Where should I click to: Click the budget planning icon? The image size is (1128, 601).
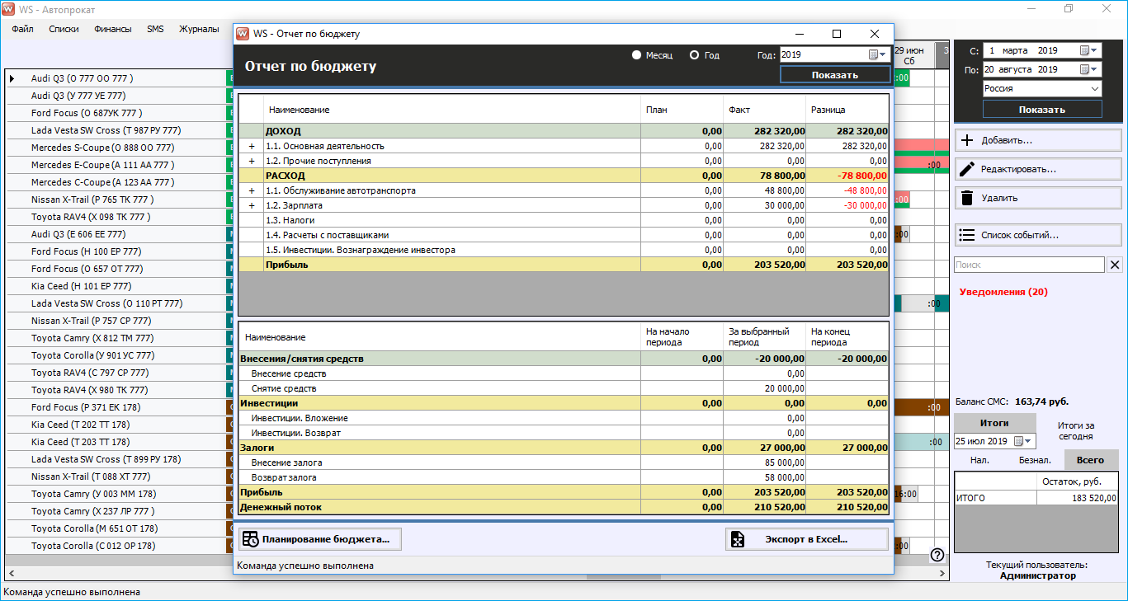[250, 539]
